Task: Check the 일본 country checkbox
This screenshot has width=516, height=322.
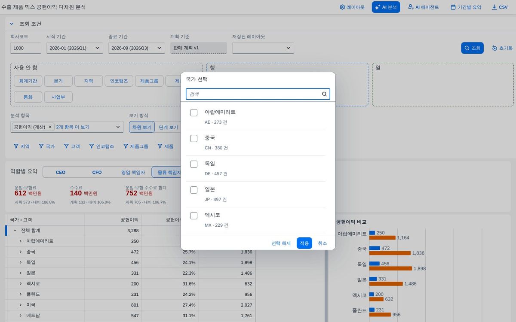Action: point(194,190)
